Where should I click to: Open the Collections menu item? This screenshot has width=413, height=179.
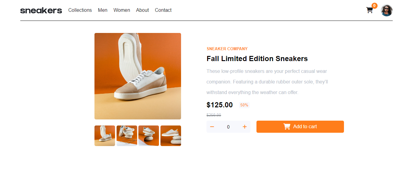(80, 10)
